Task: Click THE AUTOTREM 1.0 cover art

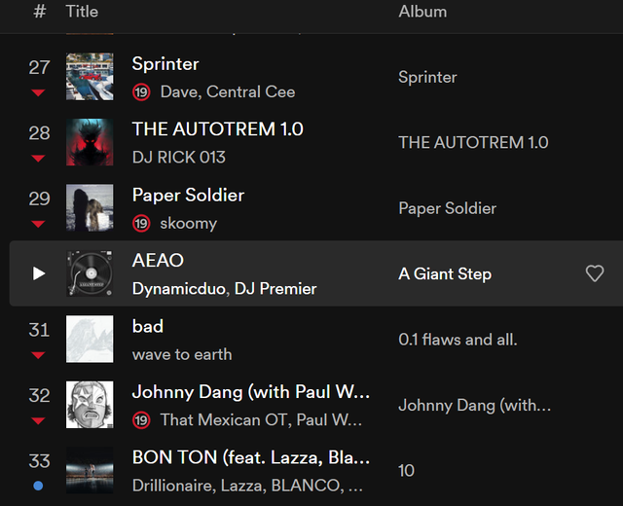Action: click(x=90, y=142)
